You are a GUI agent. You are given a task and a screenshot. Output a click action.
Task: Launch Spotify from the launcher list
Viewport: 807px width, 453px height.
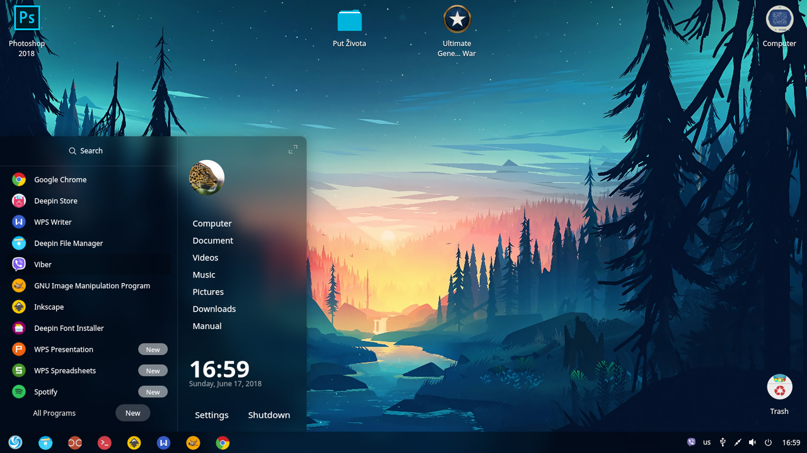89,391
